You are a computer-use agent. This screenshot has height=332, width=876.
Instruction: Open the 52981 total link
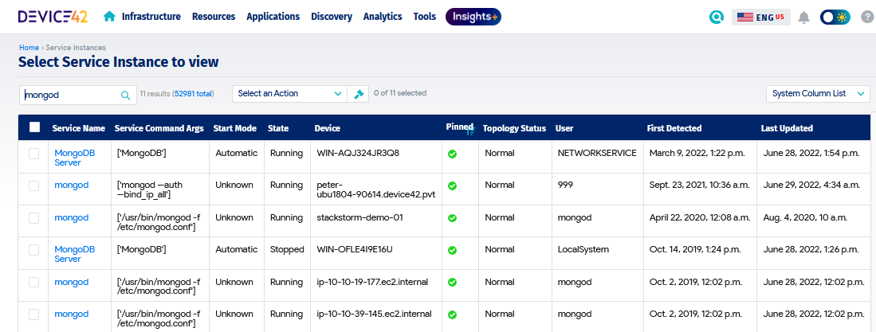(194, 94)
